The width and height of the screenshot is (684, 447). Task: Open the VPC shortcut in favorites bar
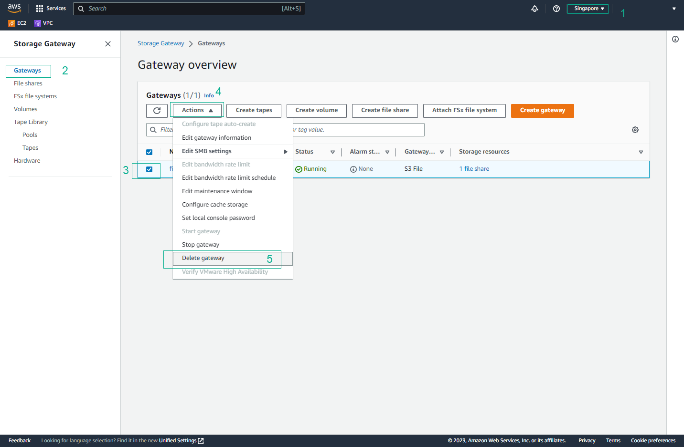coord(43,23)
